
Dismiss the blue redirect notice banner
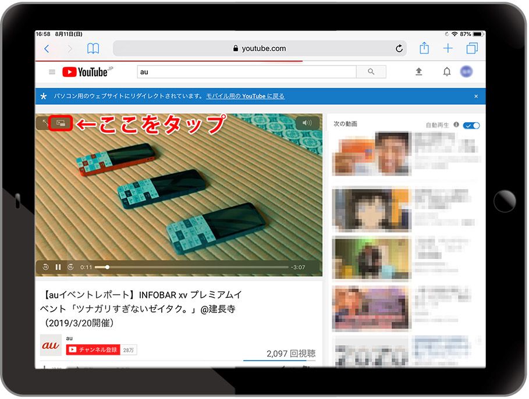tap(476, 96)
